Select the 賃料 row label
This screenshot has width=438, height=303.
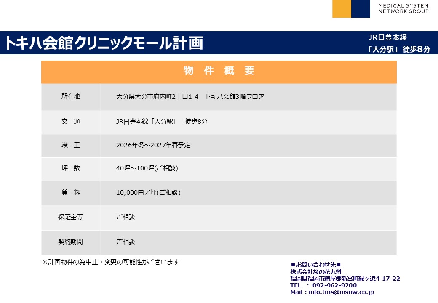click(70, 192)
